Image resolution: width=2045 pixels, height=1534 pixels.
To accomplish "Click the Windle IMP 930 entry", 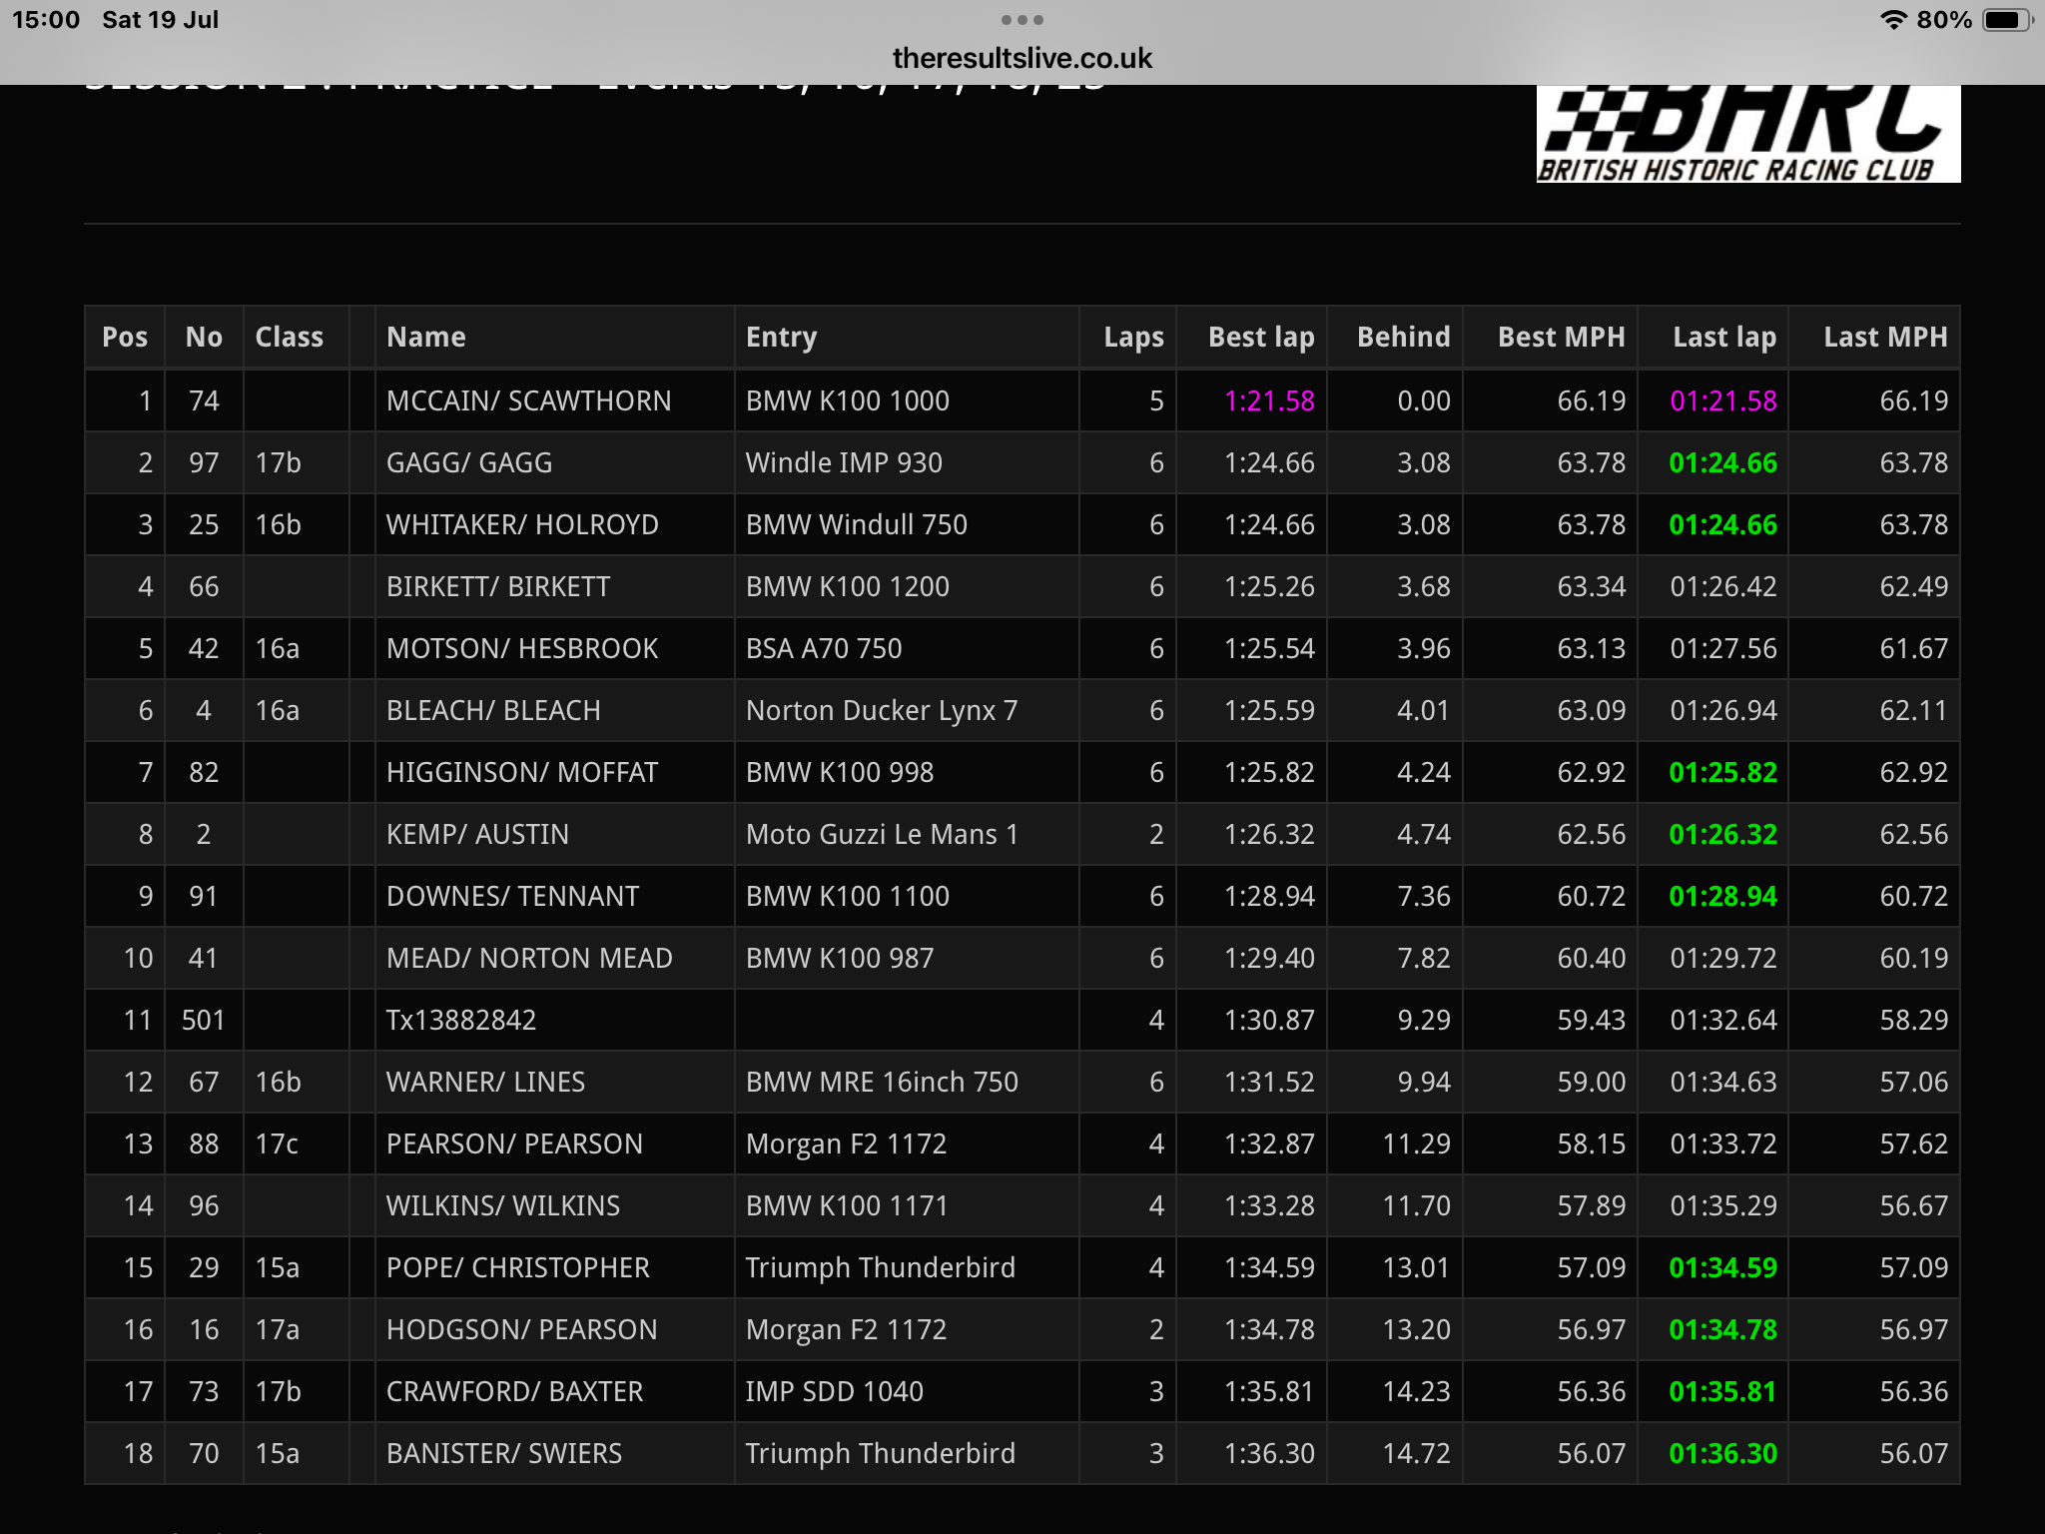I will 844,463.
